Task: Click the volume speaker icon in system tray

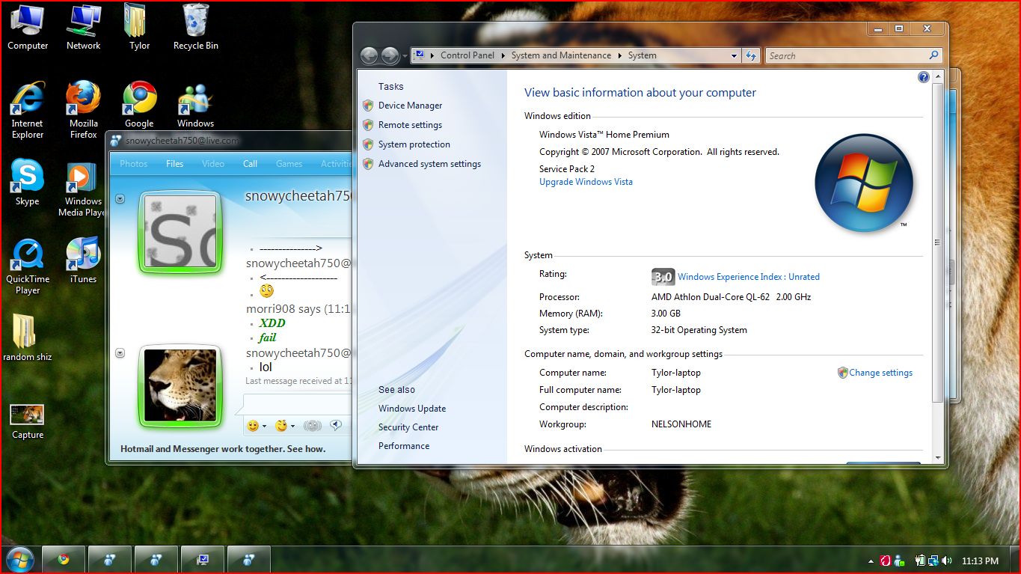Action: [x=947, y=561]
